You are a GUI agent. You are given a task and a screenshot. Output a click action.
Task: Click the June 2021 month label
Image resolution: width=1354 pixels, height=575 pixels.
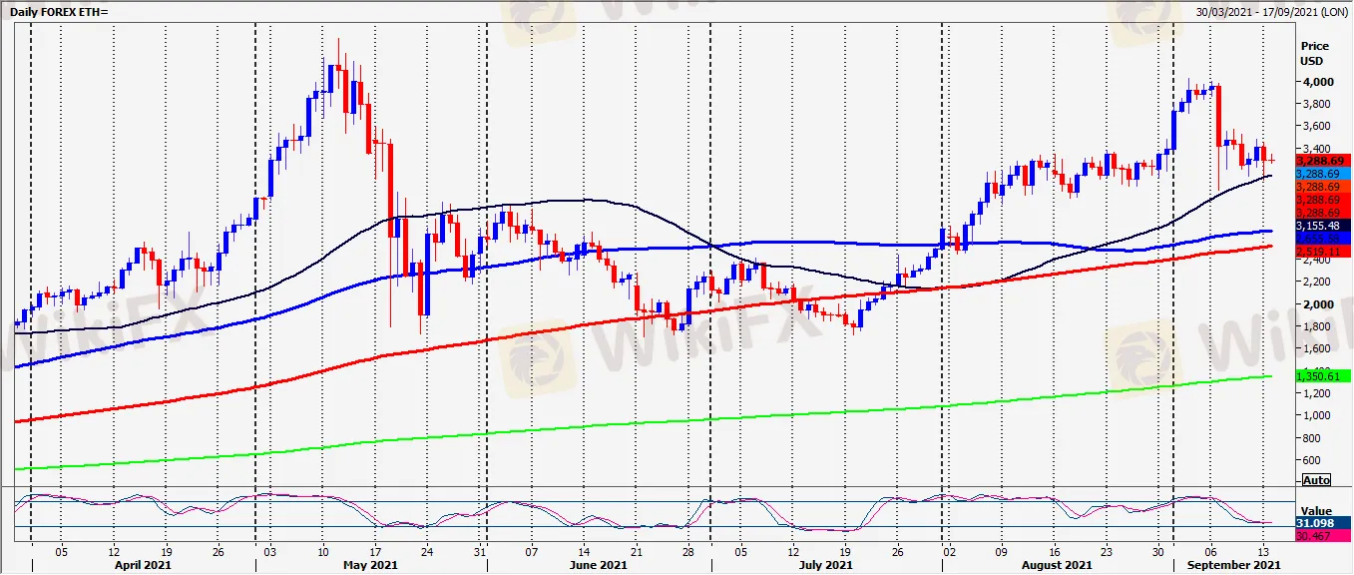click(598, 565)
